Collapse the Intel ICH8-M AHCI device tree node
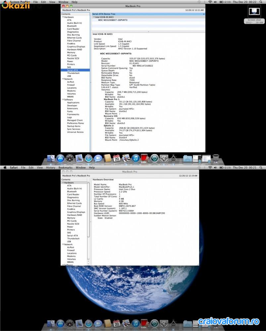Screen dimensions: 266x331 (x=94, y=17)
